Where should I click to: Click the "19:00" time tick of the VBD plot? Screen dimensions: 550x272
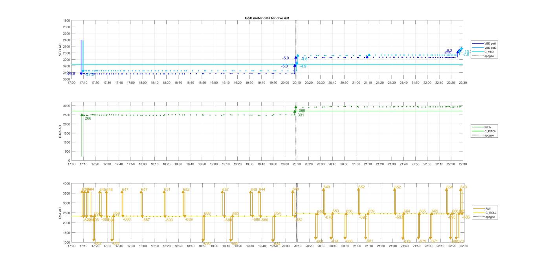point(214,83)
